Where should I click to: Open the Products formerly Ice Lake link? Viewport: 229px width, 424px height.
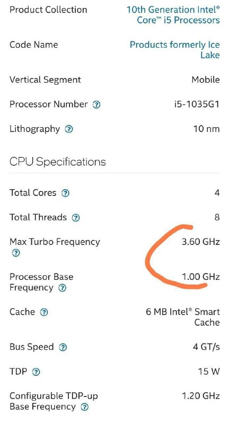(175, 50)
